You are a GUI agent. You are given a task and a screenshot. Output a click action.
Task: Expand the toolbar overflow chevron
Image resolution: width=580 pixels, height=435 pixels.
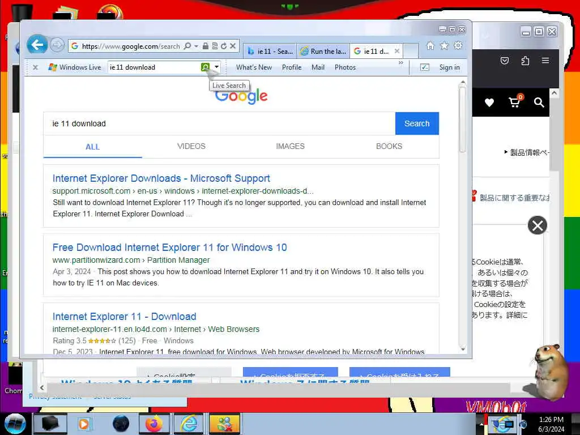point(400,63)
